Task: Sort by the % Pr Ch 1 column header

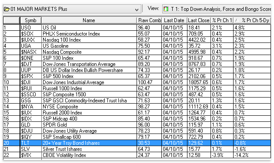Action: (222, 20)
